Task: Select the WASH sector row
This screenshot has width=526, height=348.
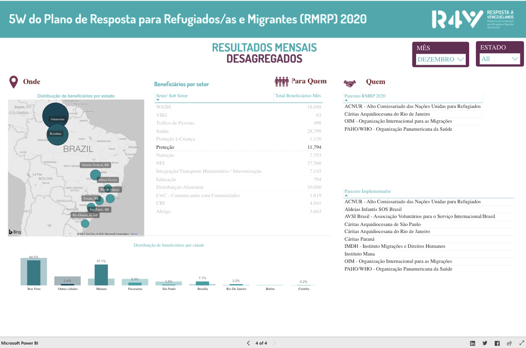Action: coord(238,107)
